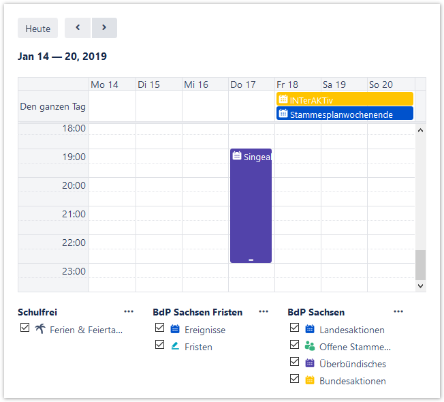This screenshot has height=402, width=444.
Task: Jump to today with the Heute button
Action: tap(38, 29)
